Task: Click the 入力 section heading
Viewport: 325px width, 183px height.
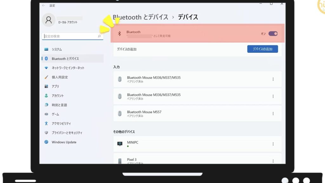Action: click(x=116, y=67)
